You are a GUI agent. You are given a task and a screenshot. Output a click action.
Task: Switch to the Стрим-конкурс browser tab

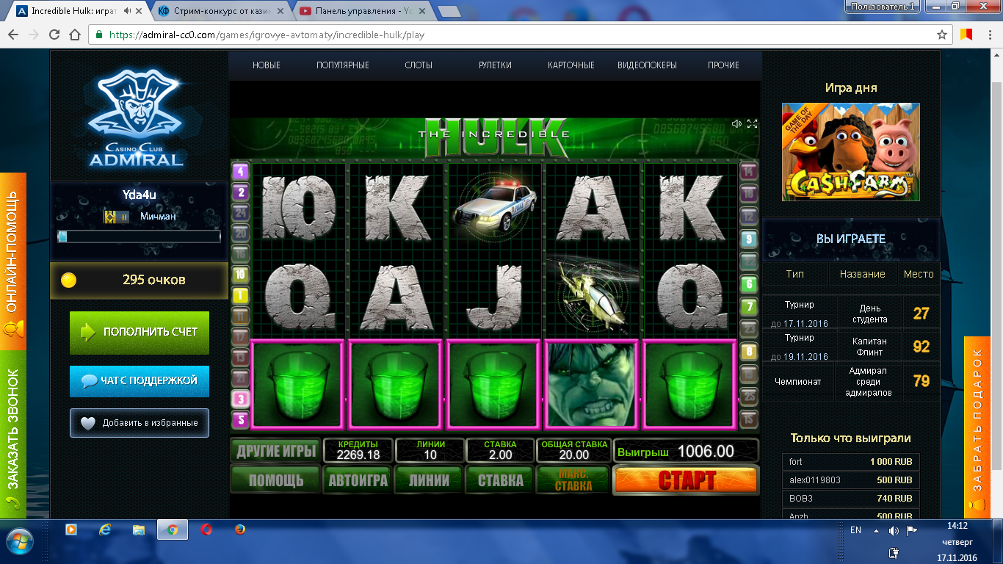(x=222, y=11)
